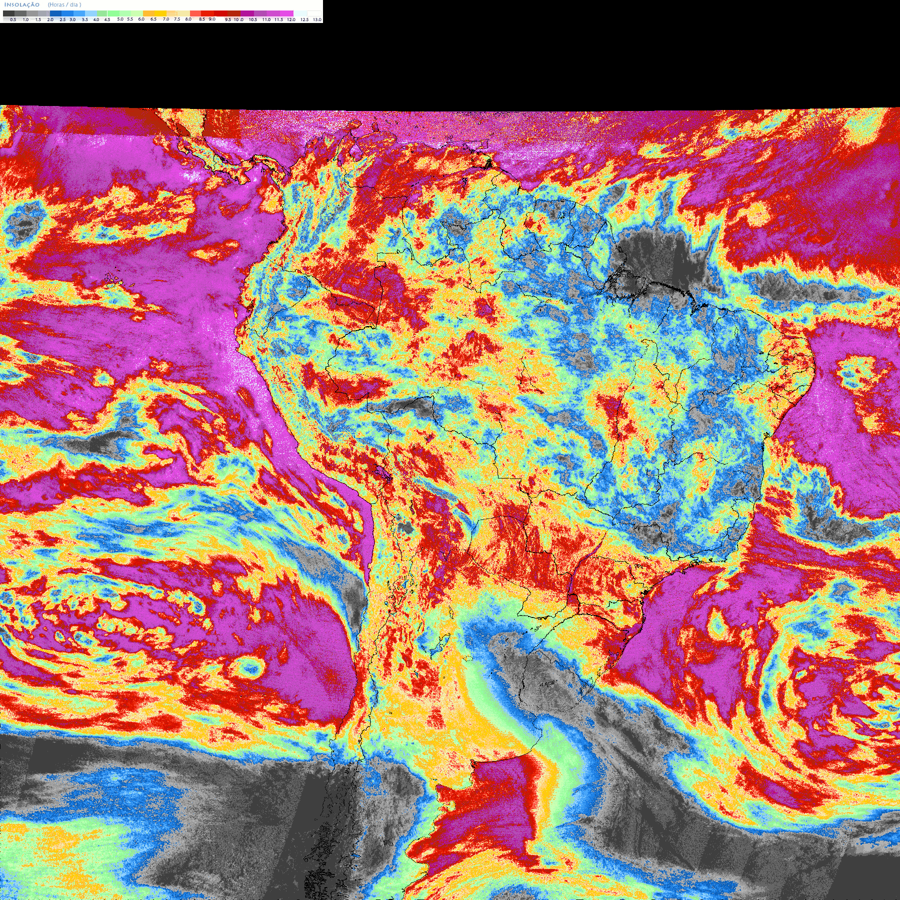Click the INSOLAÇÃO legend title
Viewport: 900px width, 900px height.
click(x=22, y=4)
